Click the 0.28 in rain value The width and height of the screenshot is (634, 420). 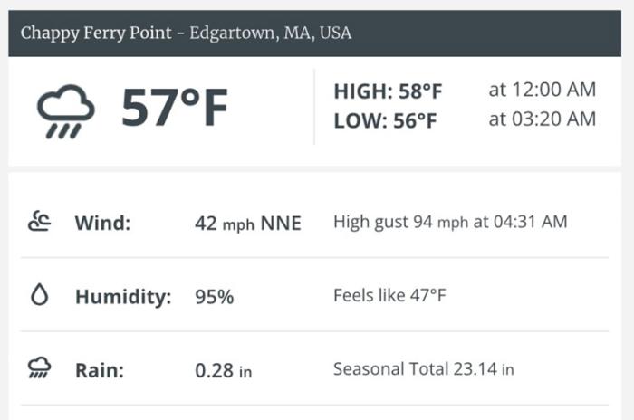[223, 370]
